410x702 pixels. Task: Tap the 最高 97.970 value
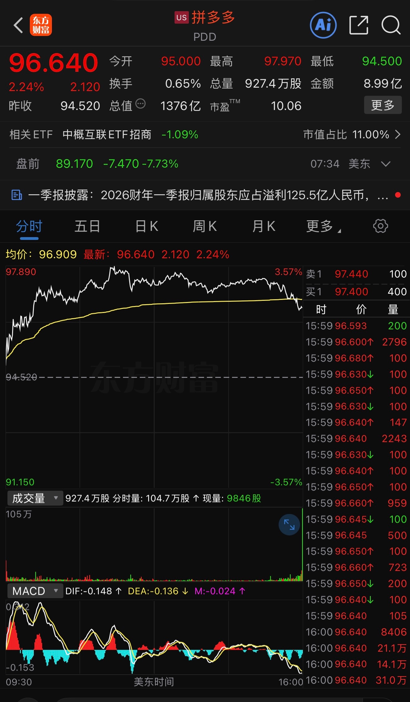[283, 61]
